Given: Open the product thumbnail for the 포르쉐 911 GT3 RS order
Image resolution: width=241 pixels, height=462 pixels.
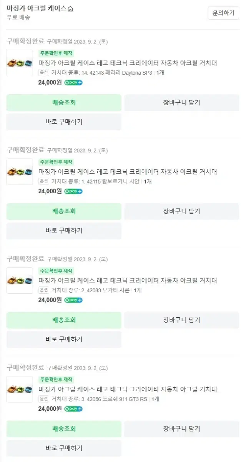Looking at the screenshot, I should [20, 389].
